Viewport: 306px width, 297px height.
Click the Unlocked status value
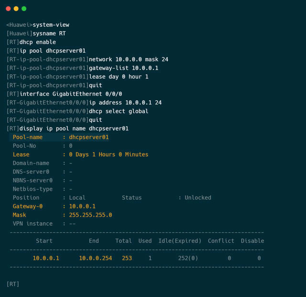(198, 197)
